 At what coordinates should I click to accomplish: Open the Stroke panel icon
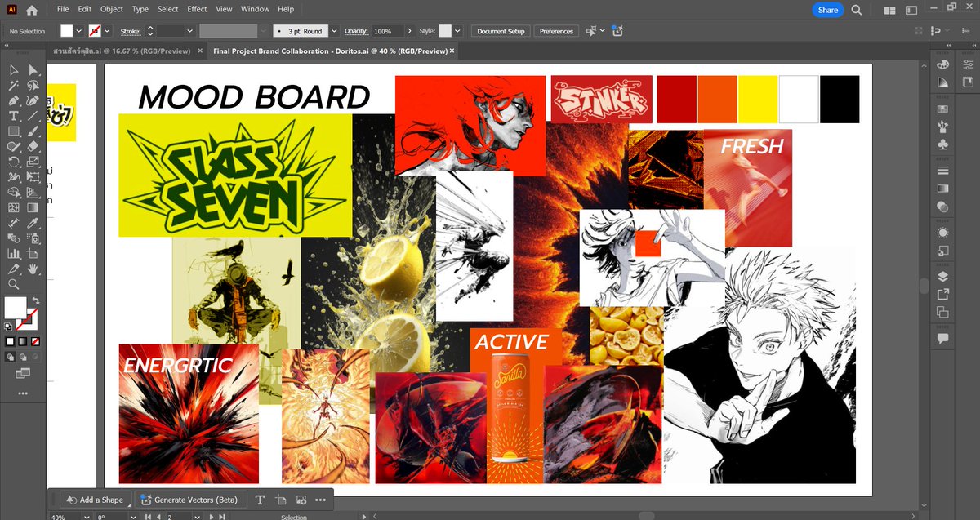(x=943, y=171)
